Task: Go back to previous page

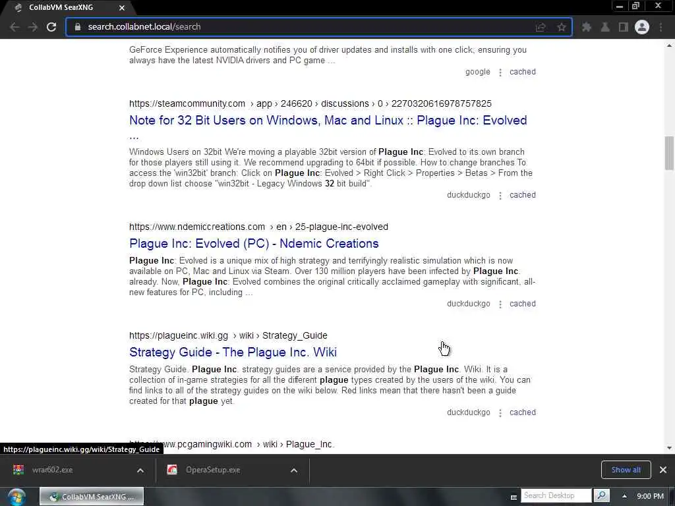Action: 15,27
